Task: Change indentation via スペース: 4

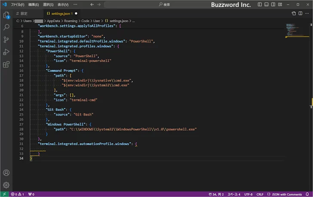Action: 234,194
